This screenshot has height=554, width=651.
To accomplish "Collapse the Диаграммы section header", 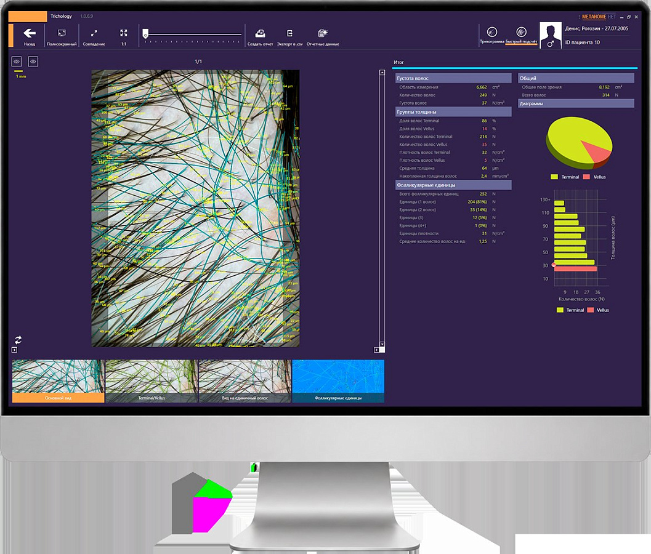I will pyautogui.click(x=576, y=103).
